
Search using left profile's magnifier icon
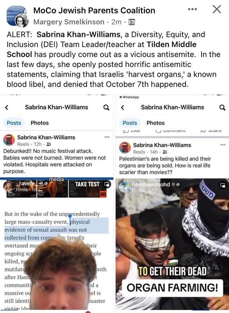pyautogui.click(x=106, y=107)
